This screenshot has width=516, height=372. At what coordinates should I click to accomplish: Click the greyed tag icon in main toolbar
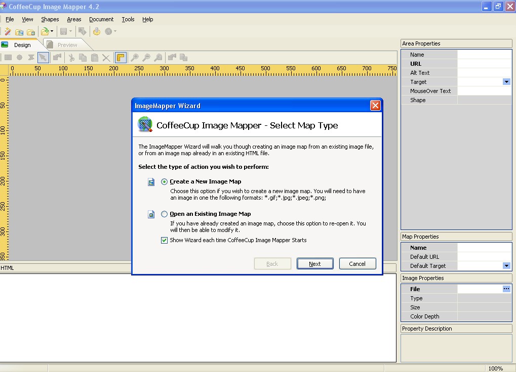[82, 31]
